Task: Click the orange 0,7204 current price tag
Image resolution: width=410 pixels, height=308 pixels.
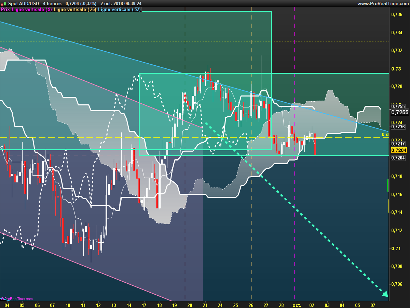Action: pyautogui.click(x=399, y=150)
